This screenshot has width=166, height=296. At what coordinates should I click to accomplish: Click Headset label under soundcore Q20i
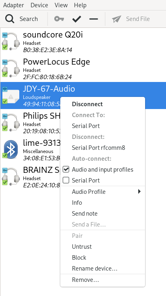[32, 43]
